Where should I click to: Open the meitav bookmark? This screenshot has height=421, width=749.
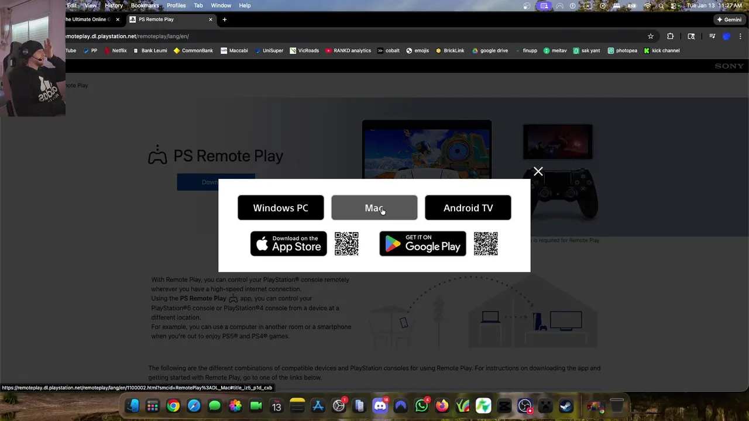pos(555,51)
